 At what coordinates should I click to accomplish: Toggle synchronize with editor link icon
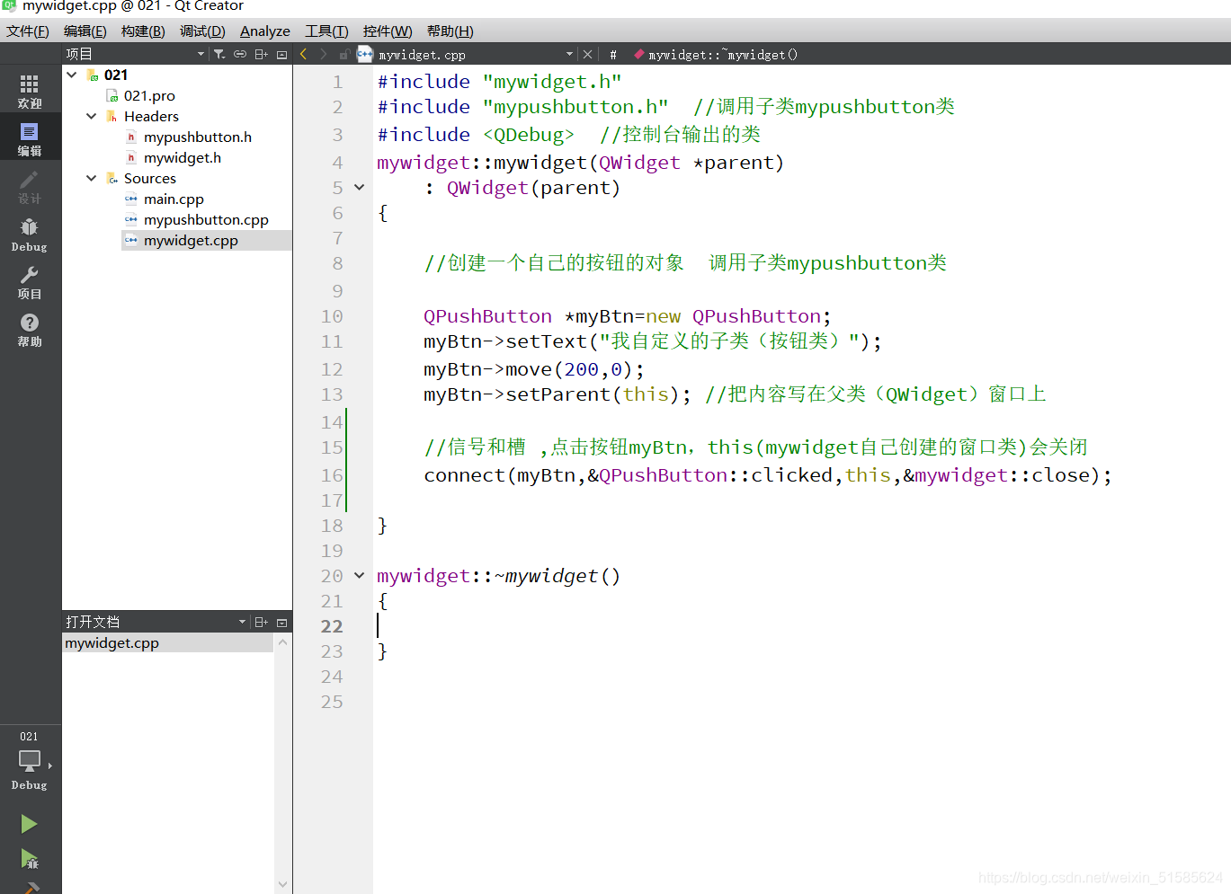click(240, 55)
